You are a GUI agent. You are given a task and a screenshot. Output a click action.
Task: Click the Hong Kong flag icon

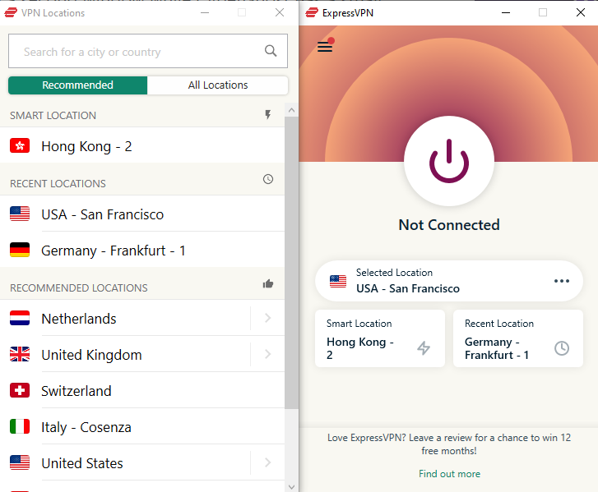coord(20,145)
